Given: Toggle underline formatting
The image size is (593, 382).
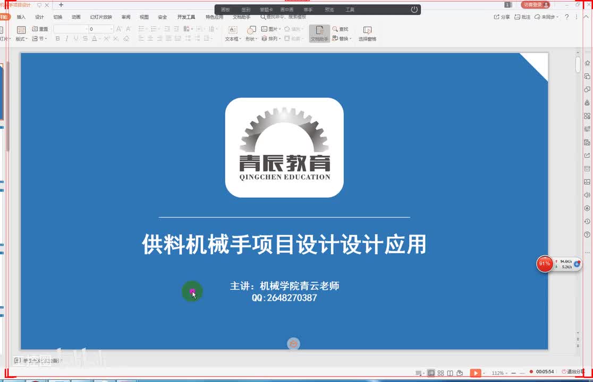Looking at the screenshot, I should tap(76, 39).
